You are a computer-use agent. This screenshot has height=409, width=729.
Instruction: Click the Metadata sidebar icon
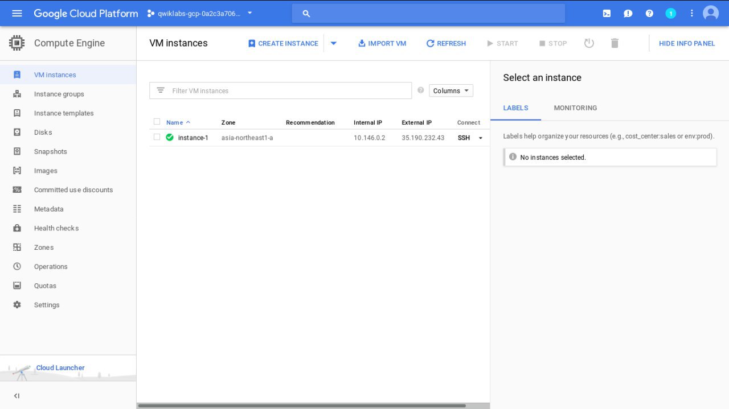(17, 209)
